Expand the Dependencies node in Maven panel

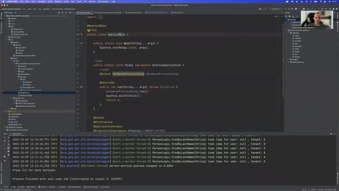click(289, 62)
